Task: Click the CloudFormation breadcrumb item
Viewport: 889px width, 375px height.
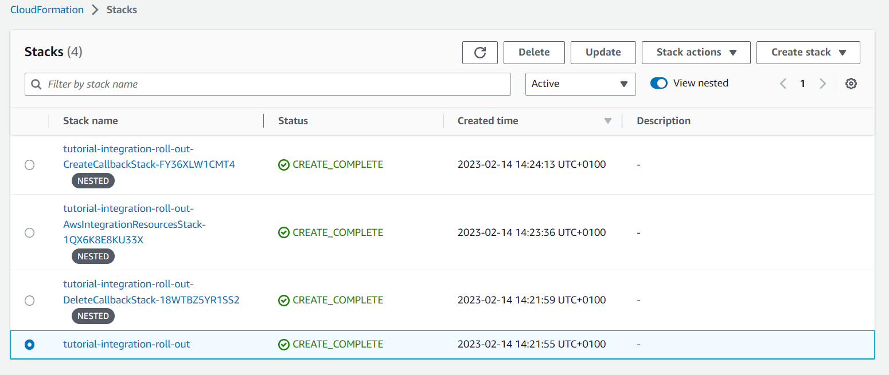Action: 46,9
